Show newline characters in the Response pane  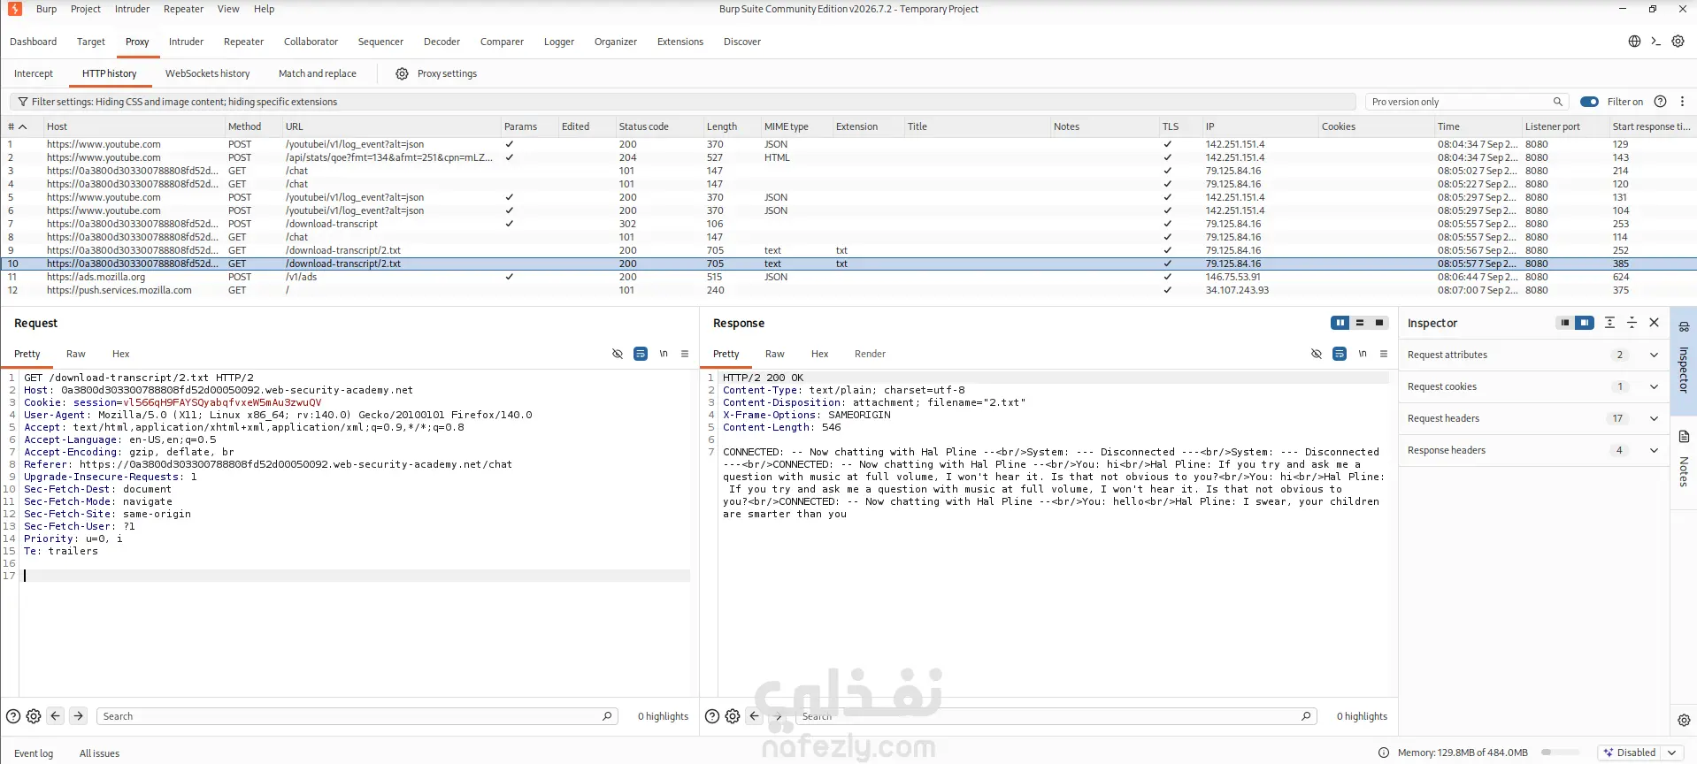click(1363, 354)
